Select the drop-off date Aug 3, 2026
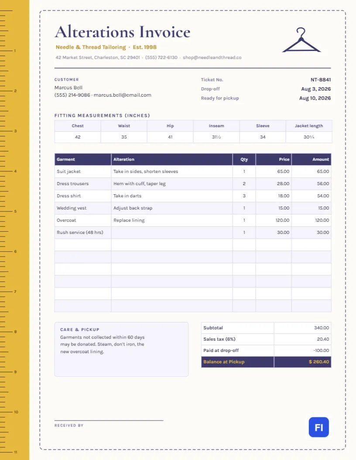 [316, 89]
